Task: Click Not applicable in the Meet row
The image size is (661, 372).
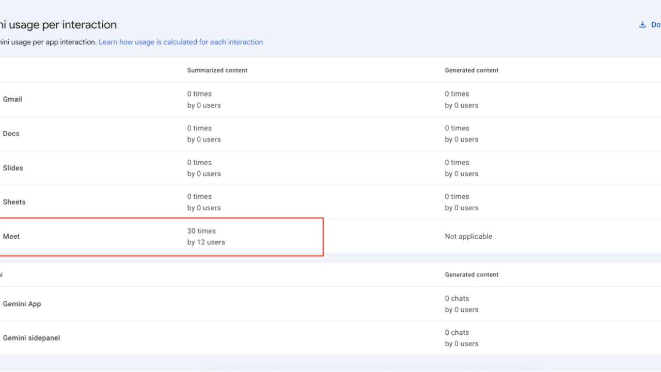Action: 468,236
